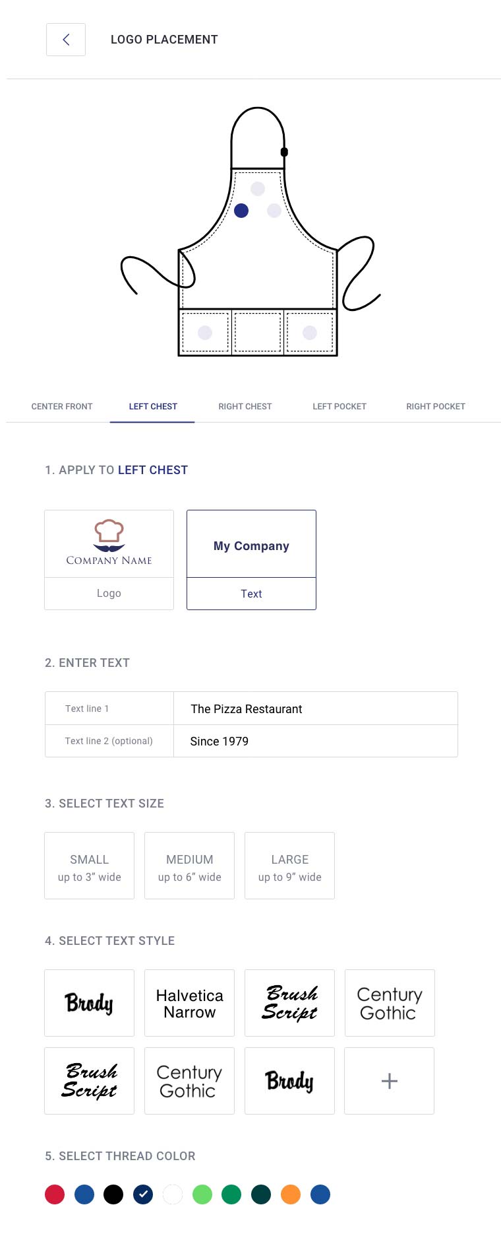
Task: Select MEDIUM up to 6" wide size
Action: pos(189,866)
